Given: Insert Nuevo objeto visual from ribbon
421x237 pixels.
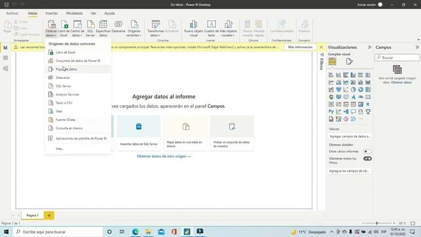Looking at the screenshot, I should (193, 28).
